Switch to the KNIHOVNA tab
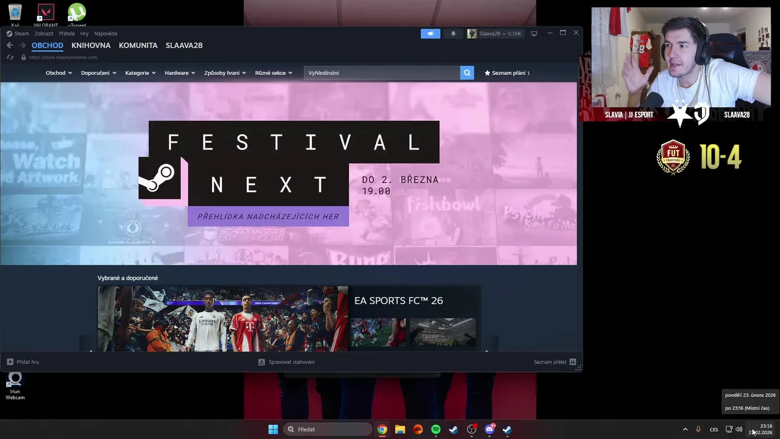Image resolution: width=780 pixels, height=439 pixels. [x=91, y=45]
